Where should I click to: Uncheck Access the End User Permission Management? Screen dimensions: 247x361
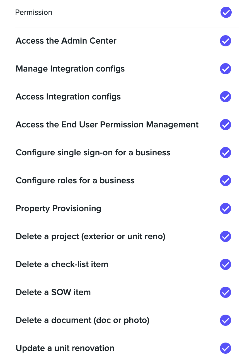(x=226, y=125)
